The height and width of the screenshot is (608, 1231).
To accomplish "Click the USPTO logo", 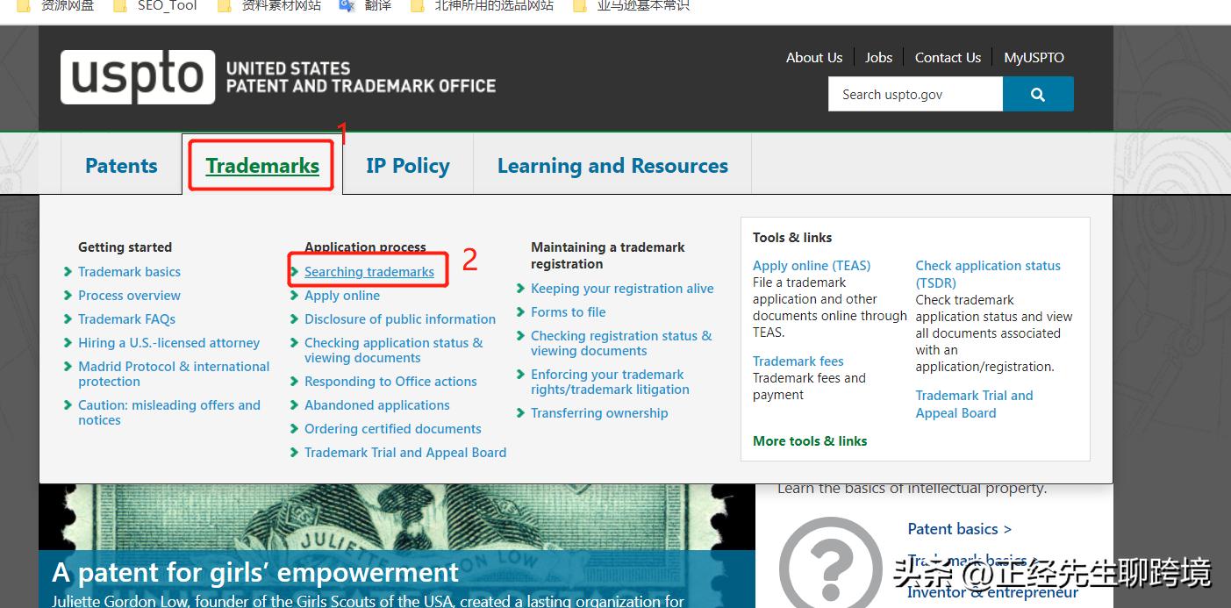I will [138, 77].
